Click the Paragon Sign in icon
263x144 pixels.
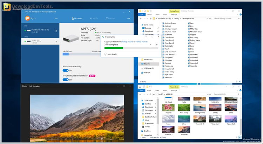pyautogui.click(x=27, y=18)
